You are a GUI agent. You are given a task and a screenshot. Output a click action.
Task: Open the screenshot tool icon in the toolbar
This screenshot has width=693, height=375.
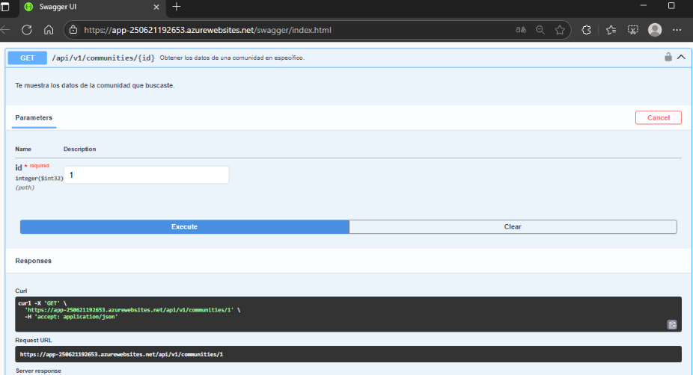(633, 30)
